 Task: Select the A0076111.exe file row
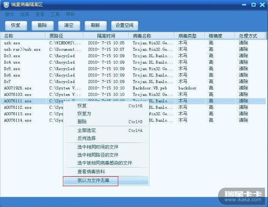[x=133, y=101]
